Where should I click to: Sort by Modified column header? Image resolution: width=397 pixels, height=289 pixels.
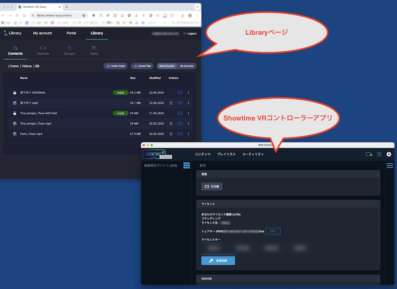coord(155,78)
